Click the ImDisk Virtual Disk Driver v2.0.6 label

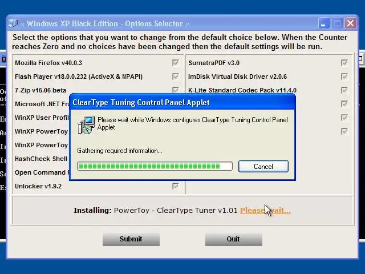pyautogui.click(x=237, y=76)
